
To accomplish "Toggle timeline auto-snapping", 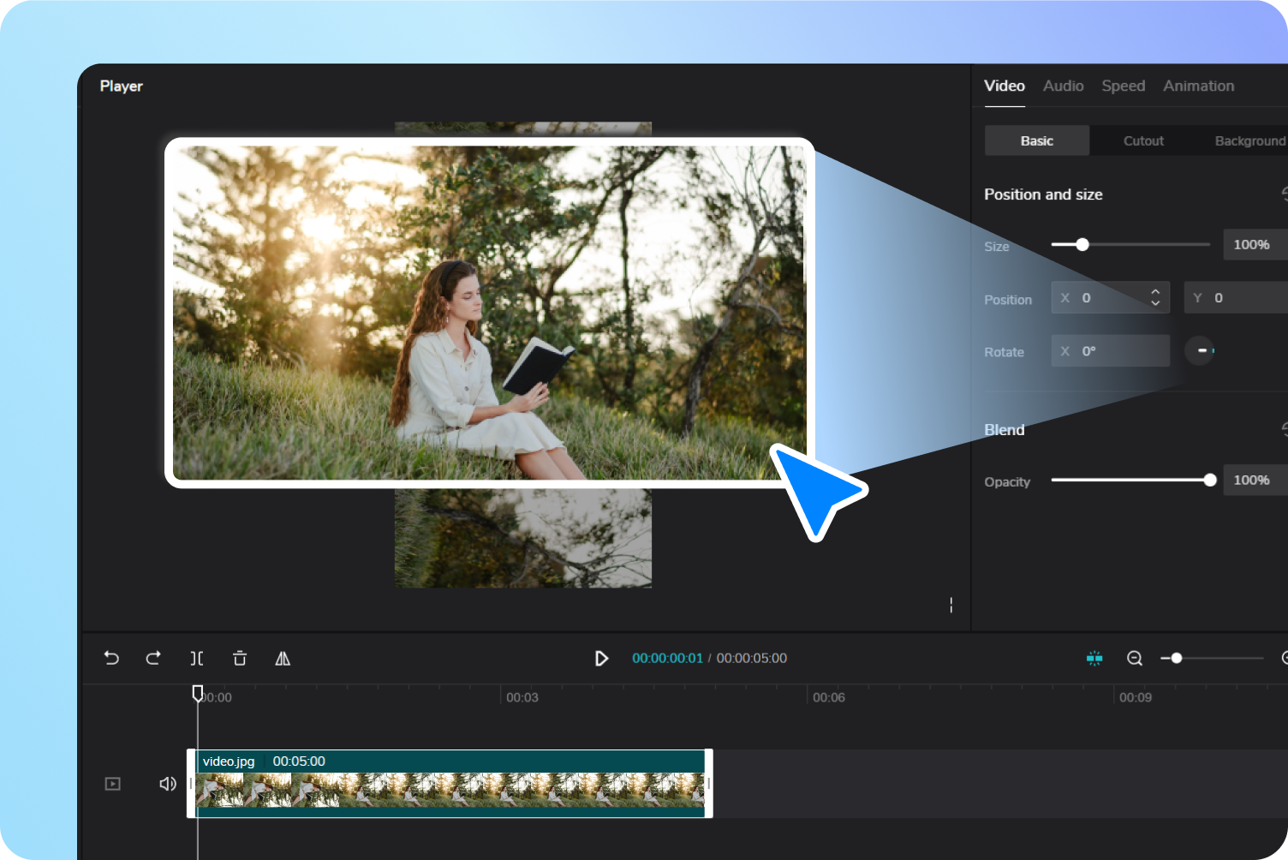I will pyautogui.click(x=1094, y=658).
